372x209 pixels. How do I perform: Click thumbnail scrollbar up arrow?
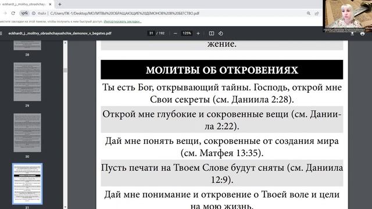point(65,42)
